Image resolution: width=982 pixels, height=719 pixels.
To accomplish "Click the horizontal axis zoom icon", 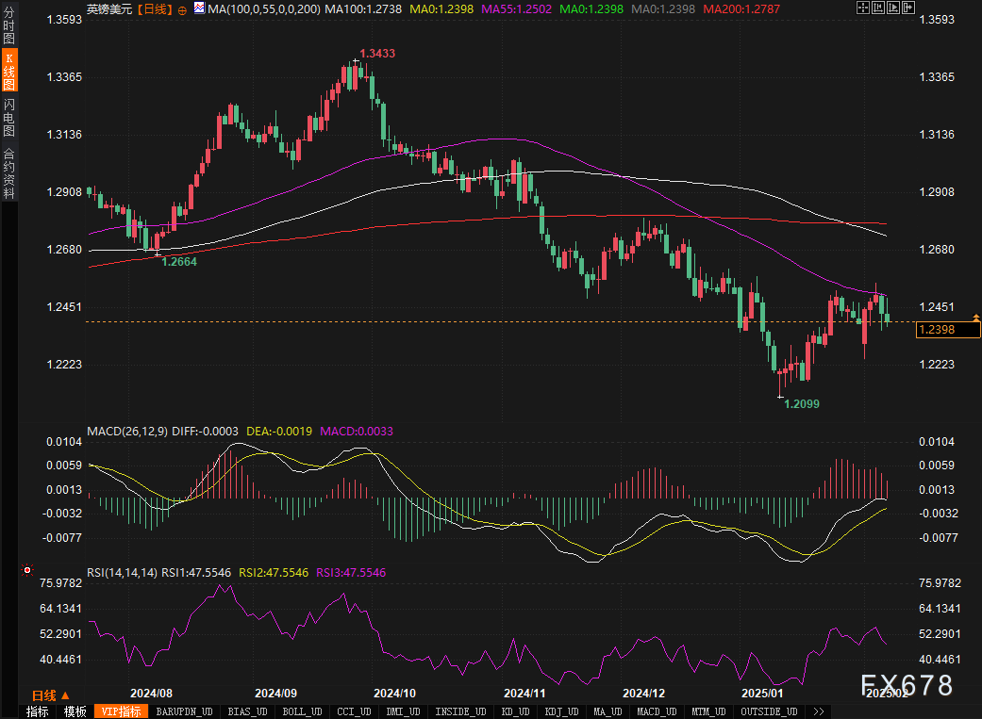I will (893, 8).
